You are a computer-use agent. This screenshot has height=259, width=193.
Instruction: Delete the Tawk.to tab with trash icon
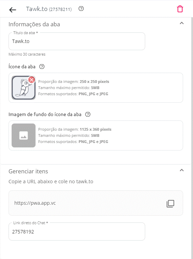pos(180,9)
